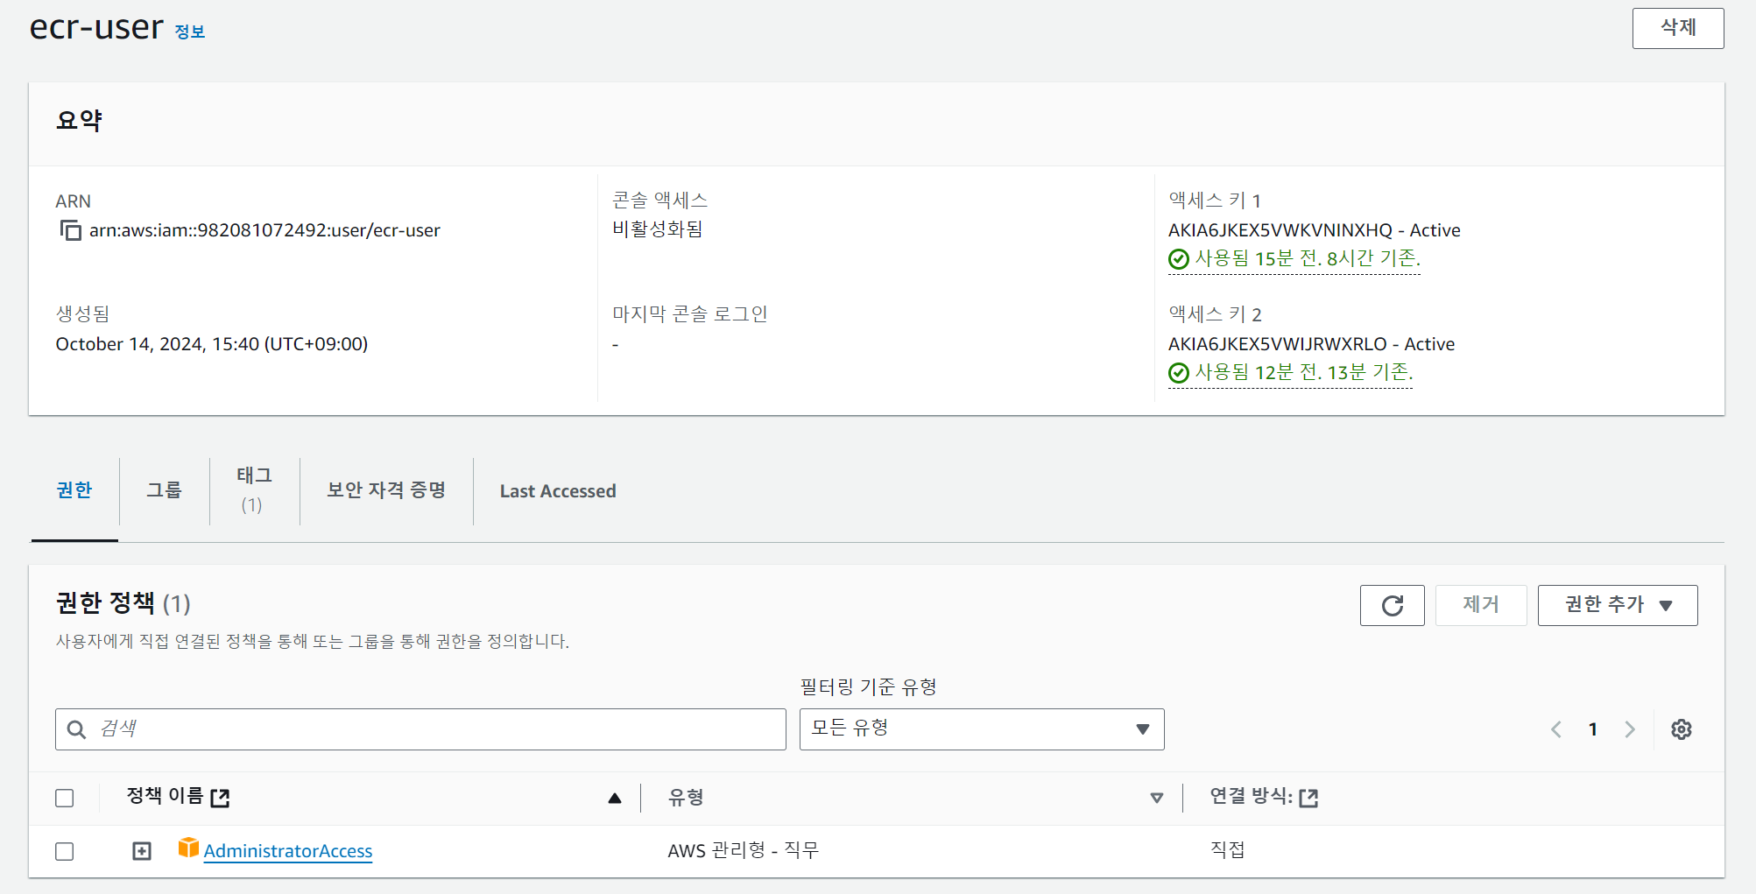Open the 모든 유형 filter dropdown
This screenshot has height=894, width=1756.
pos(982,729)
